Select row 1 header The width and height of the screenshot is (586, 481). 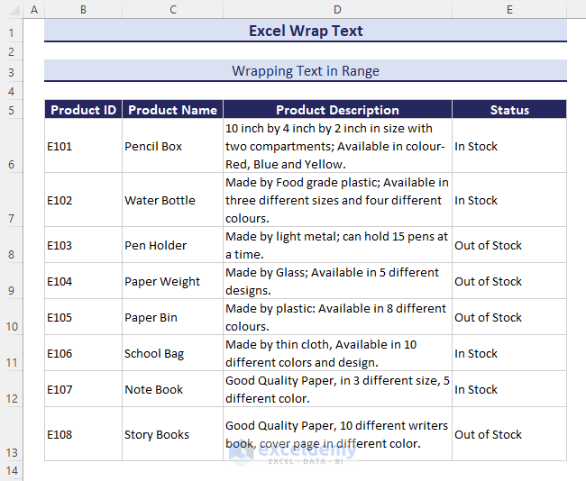[x=12, y=32]
